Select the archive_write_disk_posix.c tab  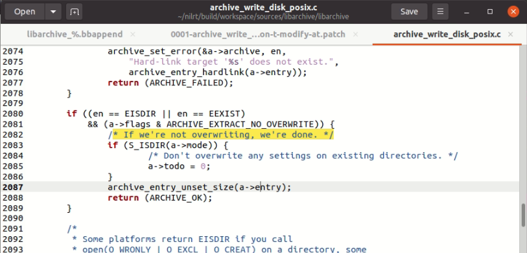tap(447, 34)
